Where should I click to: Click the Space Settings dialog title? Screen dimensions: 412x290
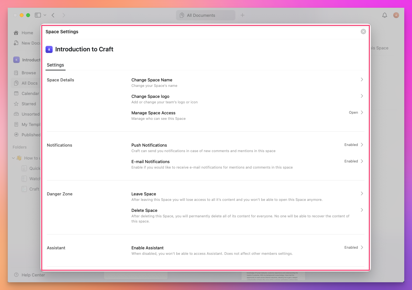coord(62,32)
